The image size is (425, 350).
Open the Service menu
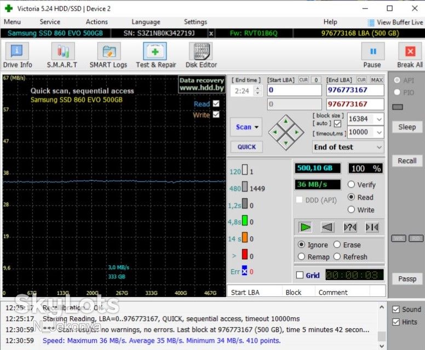(x=50, y=22)
